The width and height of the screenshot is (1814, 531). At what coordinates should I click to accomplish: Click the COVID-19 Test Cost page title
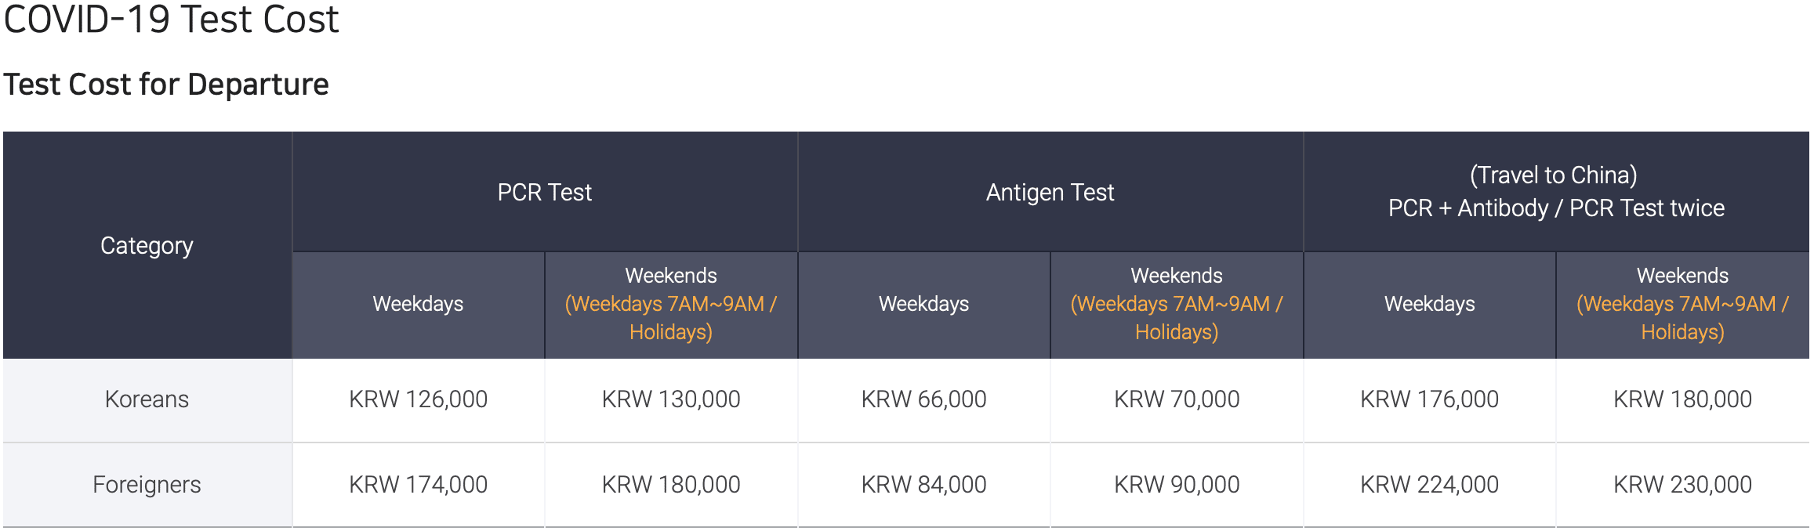coord(171,19)
